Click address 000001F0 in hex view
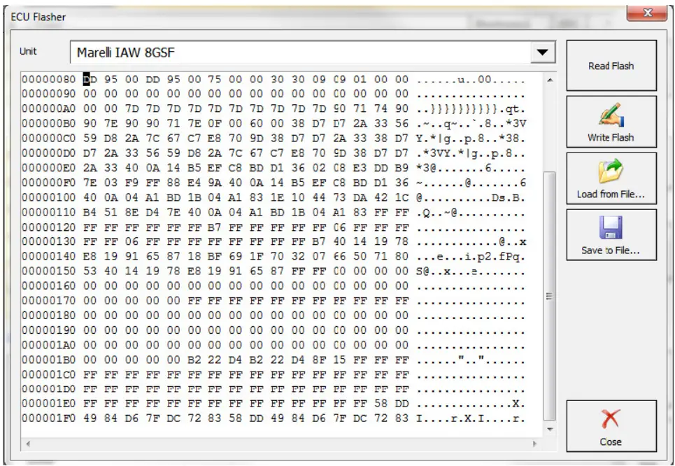This screenshot has width=675, height=466. click(49, 418)
